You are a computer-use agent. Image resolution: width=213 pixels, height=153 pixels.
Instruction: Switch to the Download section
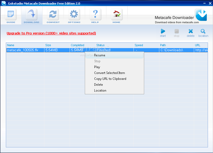point(32,16)
